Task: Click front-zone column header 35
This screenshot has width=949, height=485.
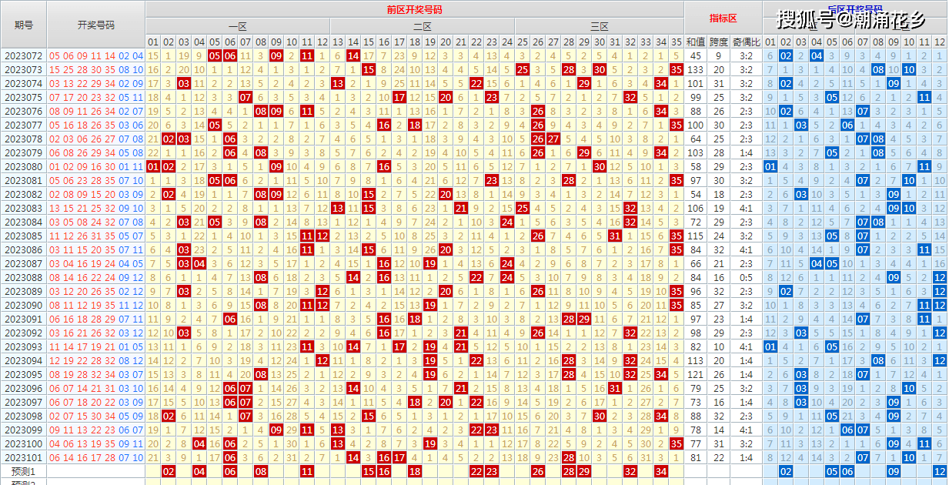Action: [x=677, y=42]
